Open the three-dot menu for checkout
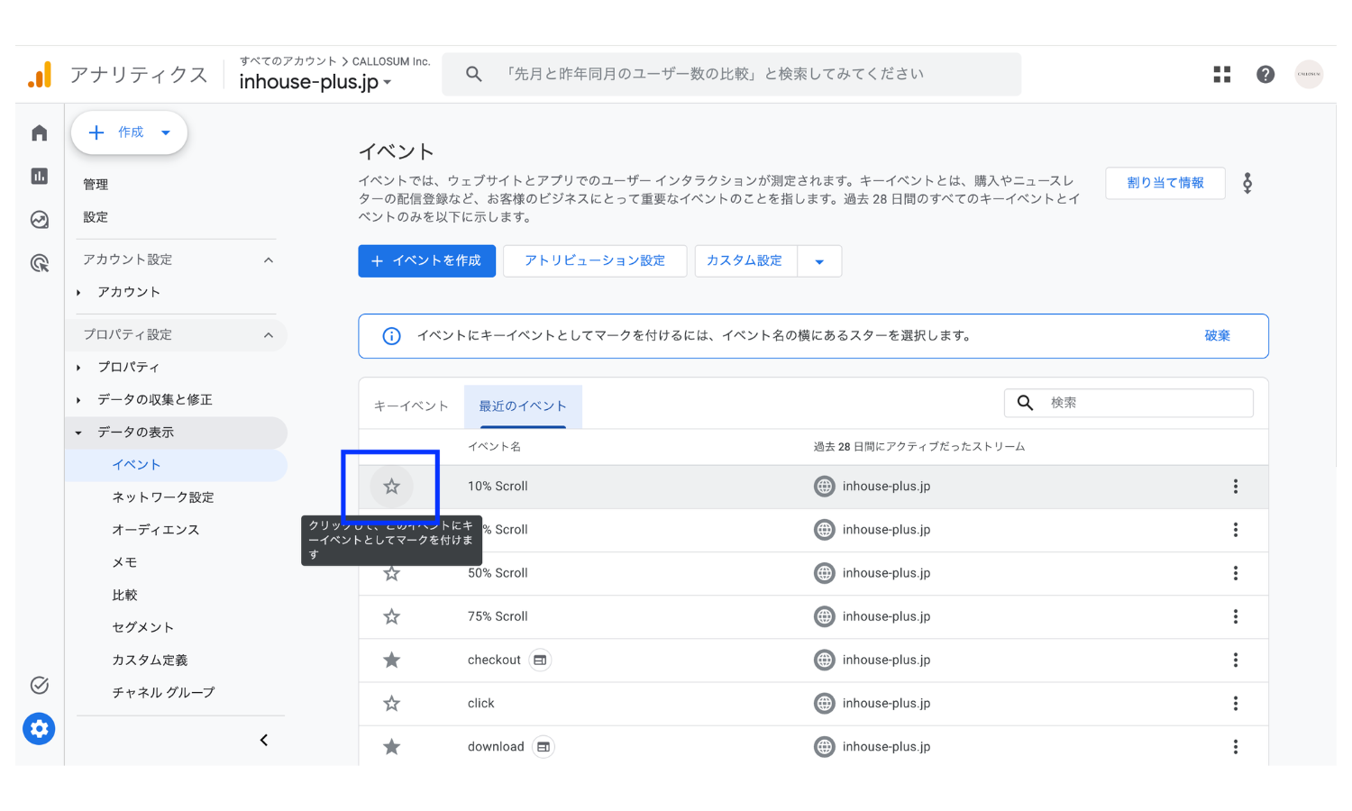 1236,660
